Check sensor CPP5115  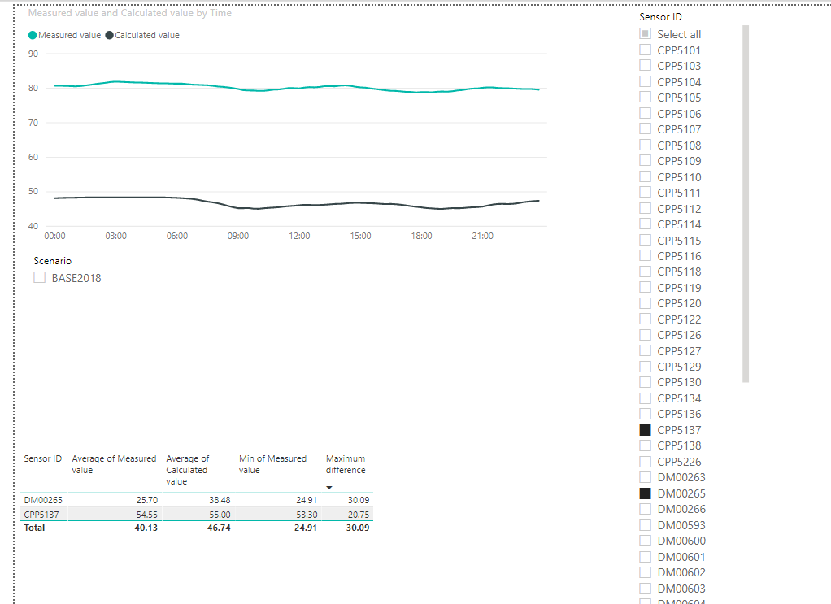pos(645,240)
